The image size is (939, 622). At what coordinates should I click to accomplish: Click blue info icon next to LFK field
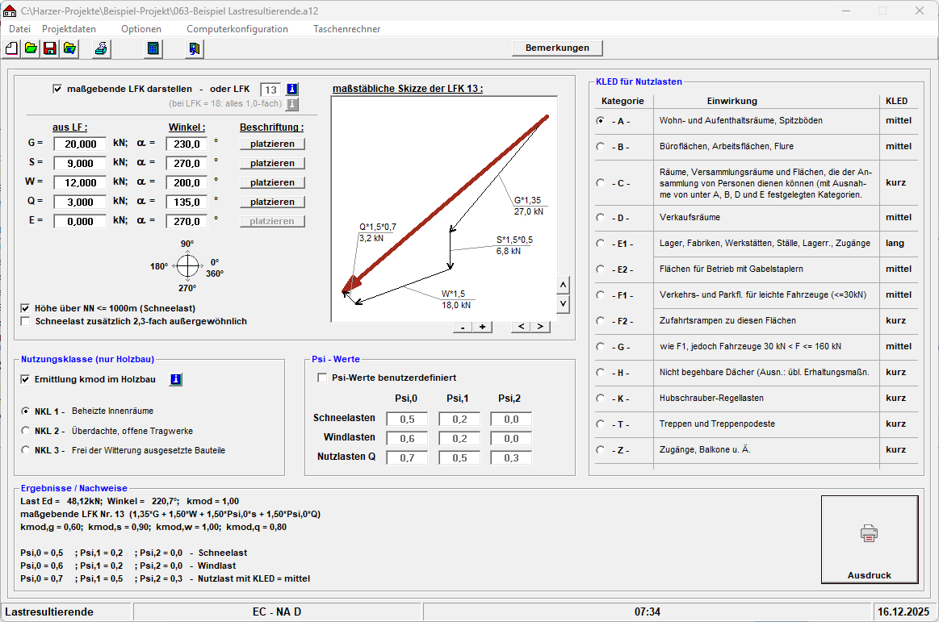point(292,89)
